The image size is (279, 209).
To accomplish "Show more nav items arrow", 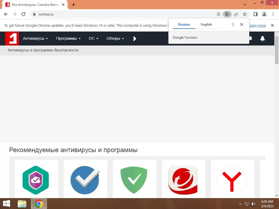I will pyautogui.click(x=135, y=39).
